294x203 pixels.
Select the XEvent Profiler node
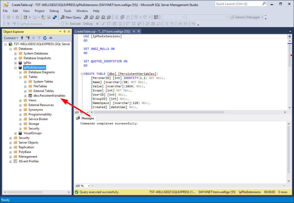point(29,161)
